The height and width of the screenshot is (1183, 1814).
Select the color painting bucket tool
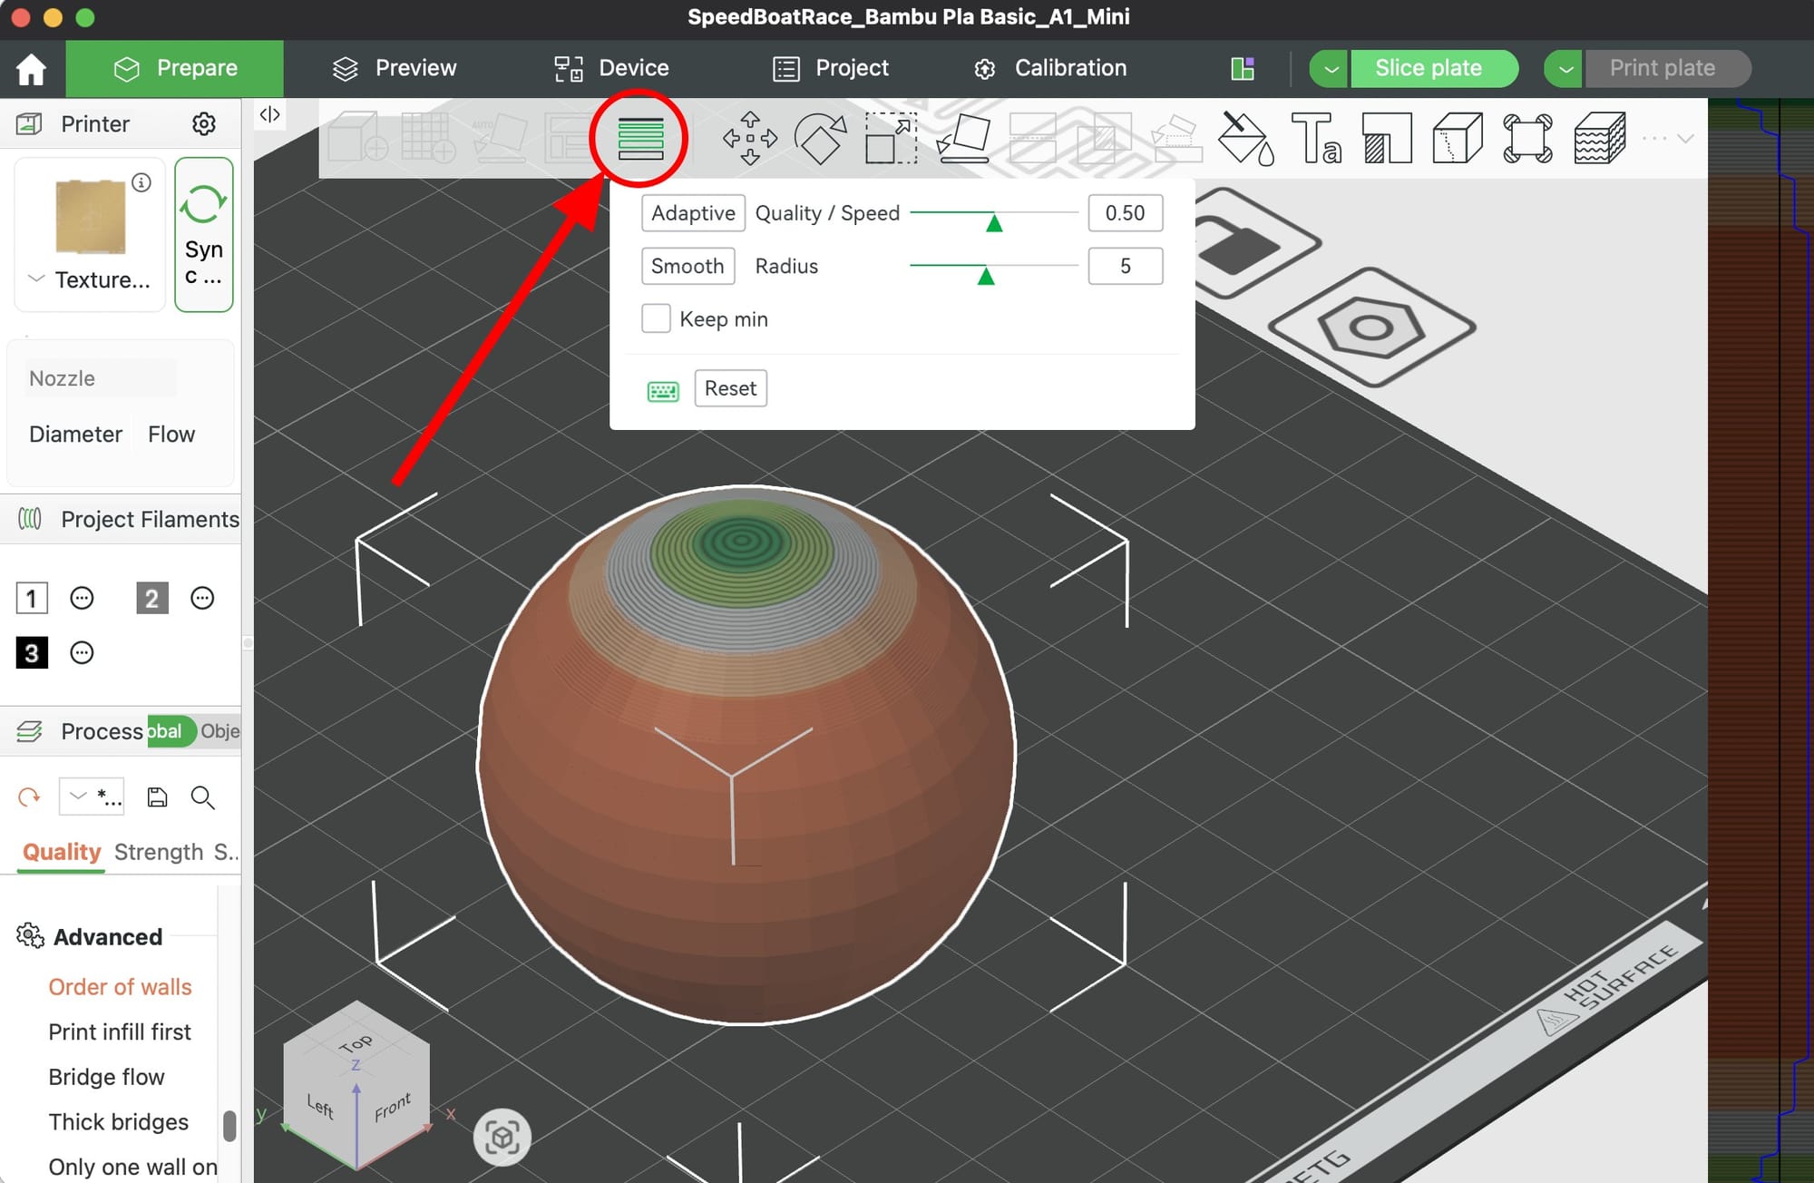tap(1244, 138)
